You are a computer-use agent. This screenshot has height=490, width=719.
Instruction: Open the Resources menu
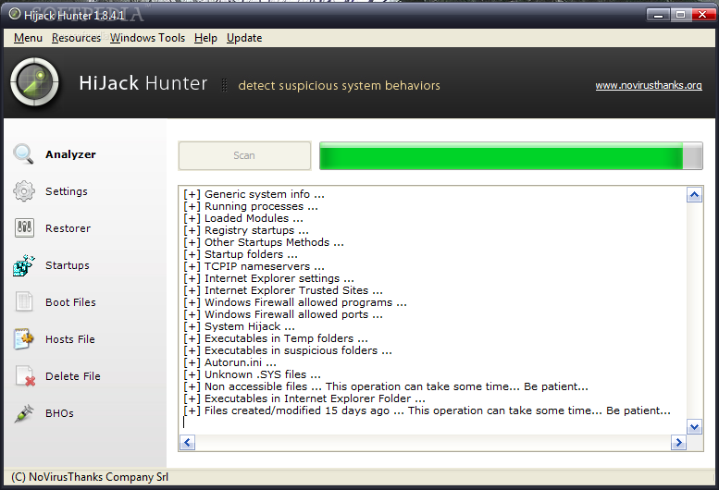point(76,38)
